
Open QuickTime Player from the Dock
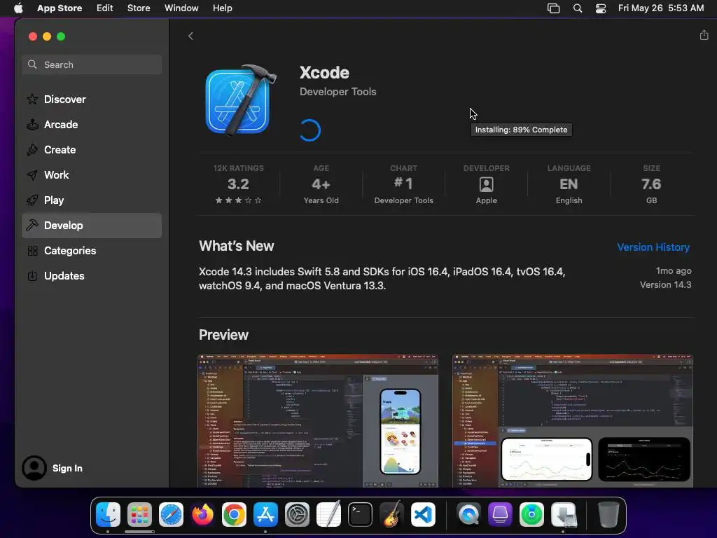(x=468, y=514)
